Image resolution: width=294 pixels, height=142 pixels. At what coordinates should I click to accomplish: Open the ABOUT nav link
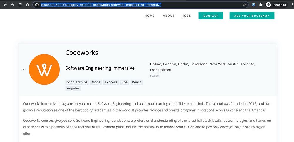pyautogui.click(x=168, y=16)
